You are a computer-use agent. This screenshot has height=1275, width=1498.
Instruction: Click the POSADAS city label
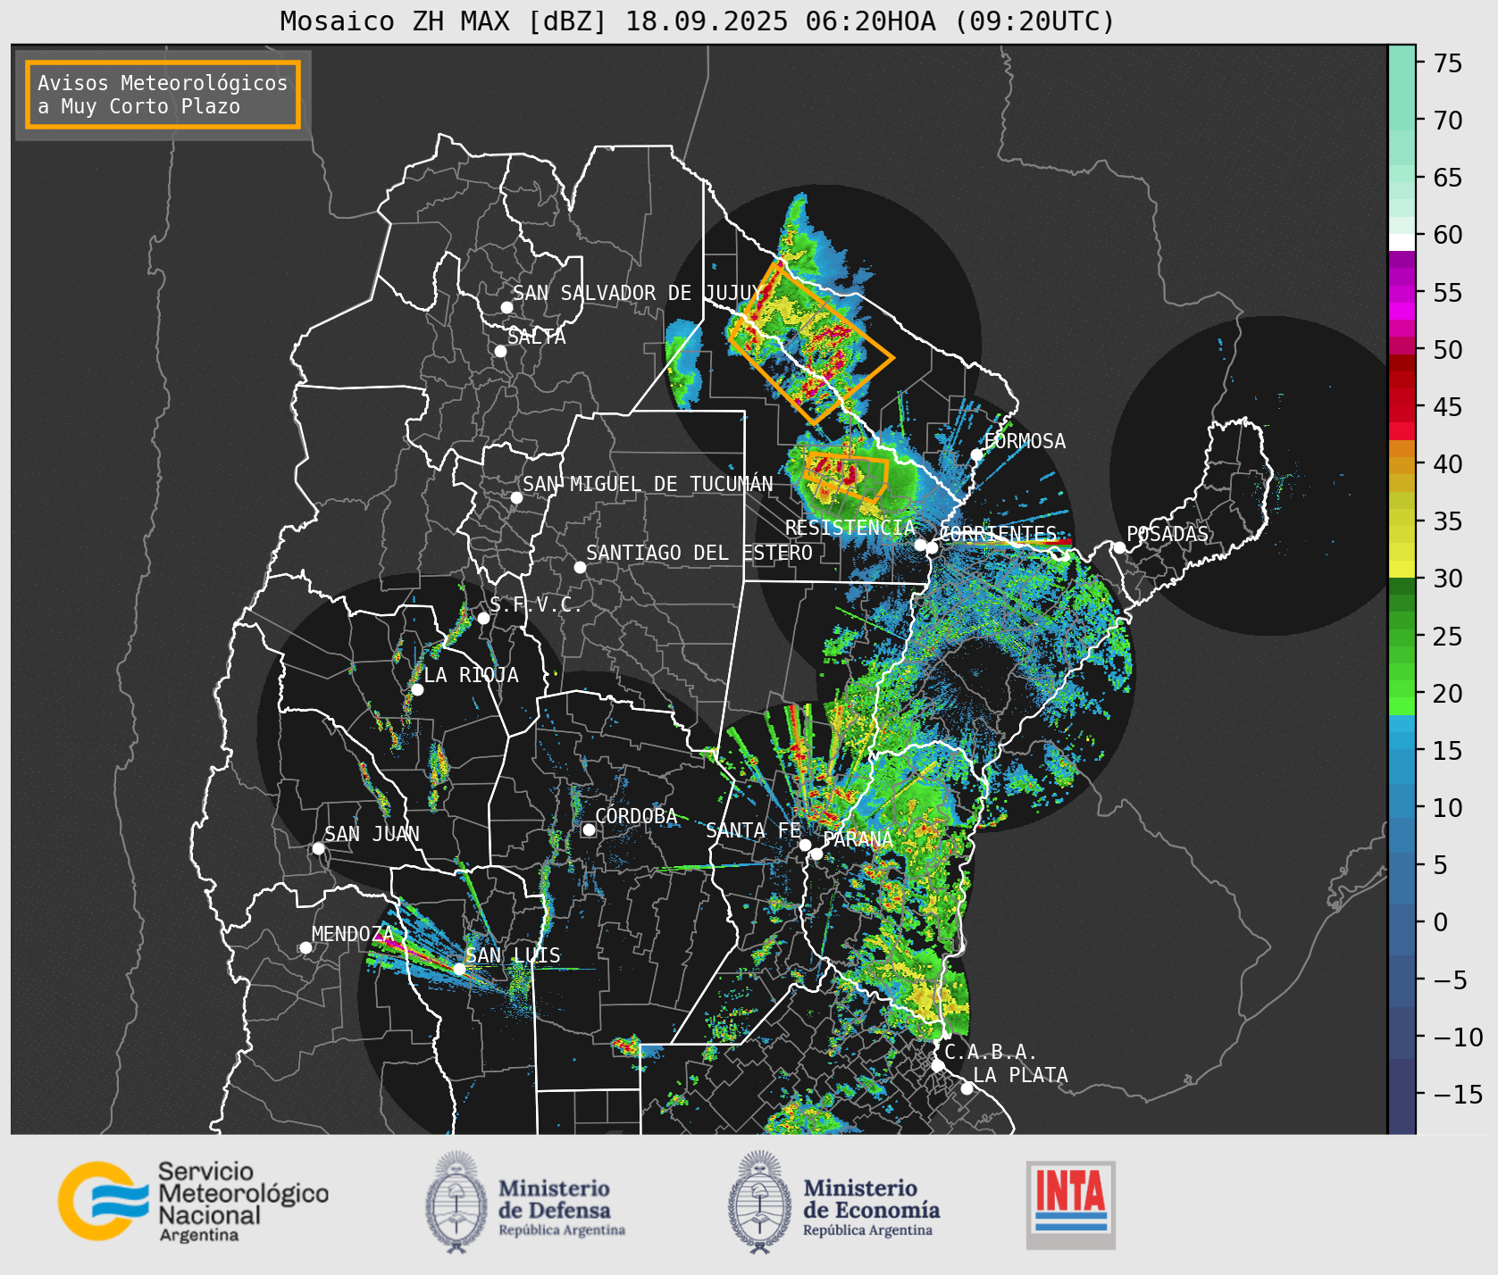[1167, 534]
